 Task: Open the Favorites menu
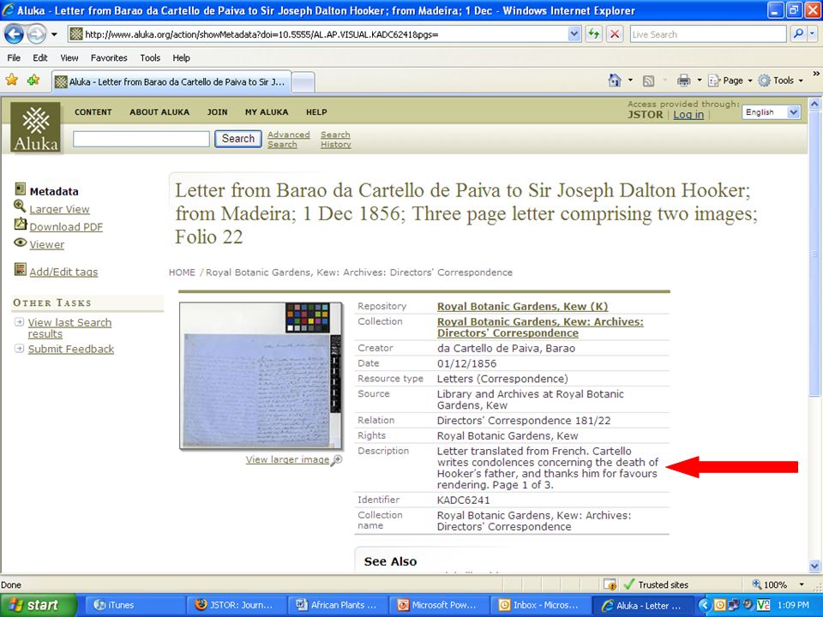[109, 57]
